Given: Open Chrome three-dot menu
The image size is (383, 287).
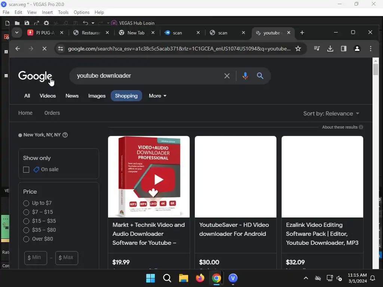Looking at the screenshot, I should tap(371, 49).
